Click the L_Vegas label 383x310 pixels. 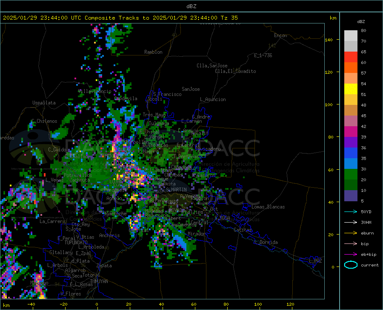click(54, 180)
